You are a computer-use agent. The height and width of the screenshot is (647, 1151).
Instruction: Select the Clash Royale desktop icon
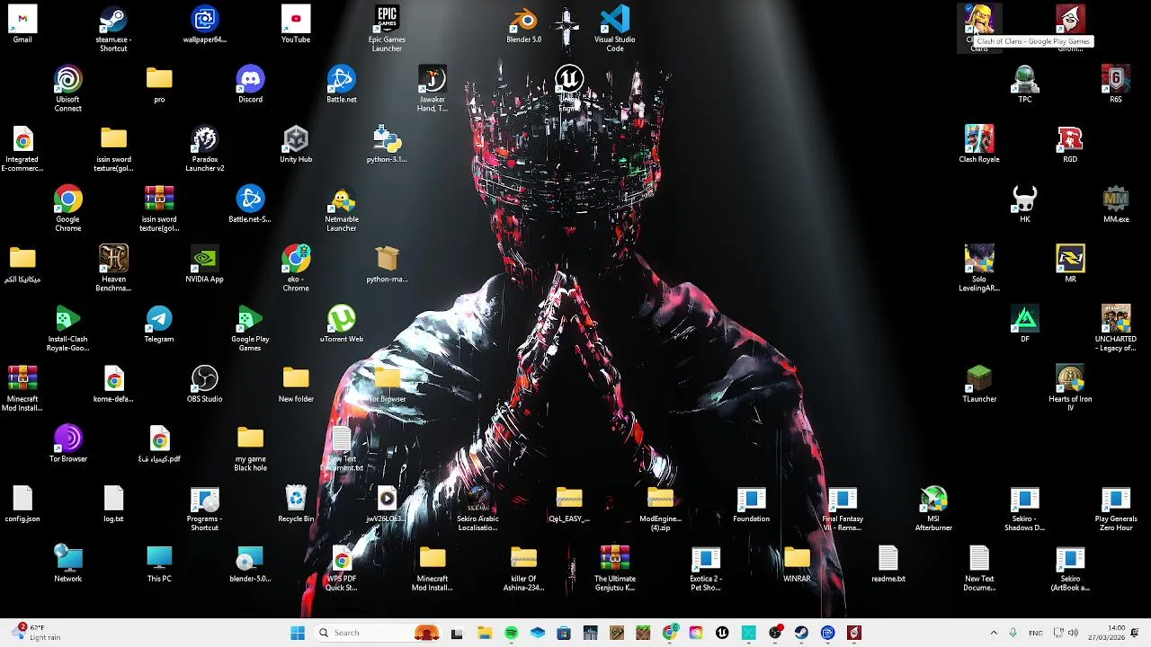click(x=979, y=146)
